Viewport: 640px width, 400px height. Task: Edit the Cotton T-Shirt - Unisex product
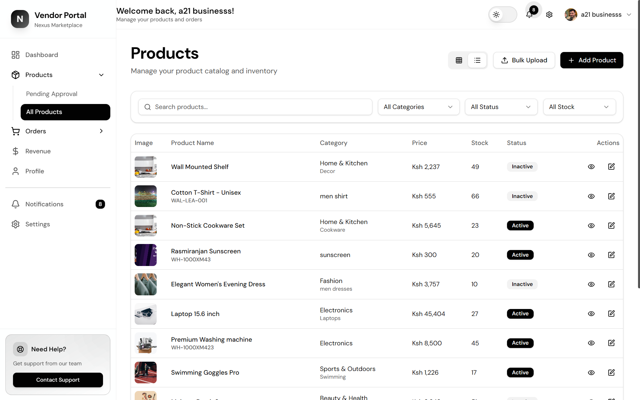point(611,196)
